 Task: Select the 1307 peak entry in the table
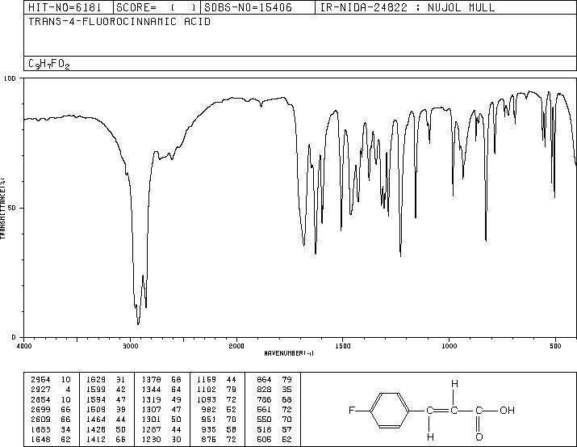pyautogui.click(x=161, y=409)
